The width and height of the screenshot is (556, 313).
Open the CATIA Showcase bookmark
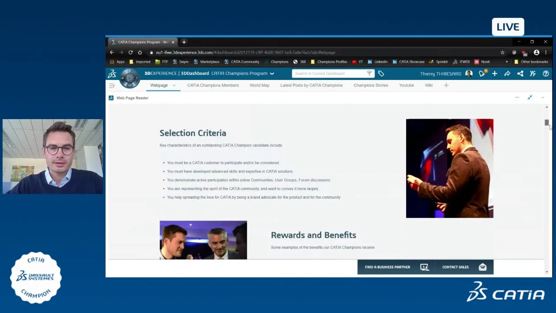[408, 62]
